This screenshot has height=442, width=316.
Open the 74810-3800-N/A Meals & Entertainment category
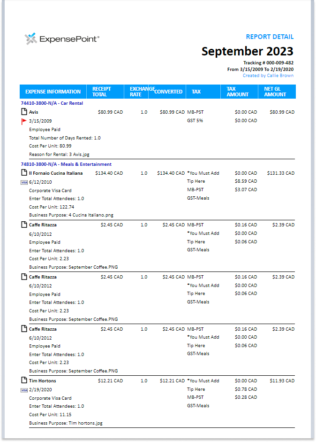point(66,164)
